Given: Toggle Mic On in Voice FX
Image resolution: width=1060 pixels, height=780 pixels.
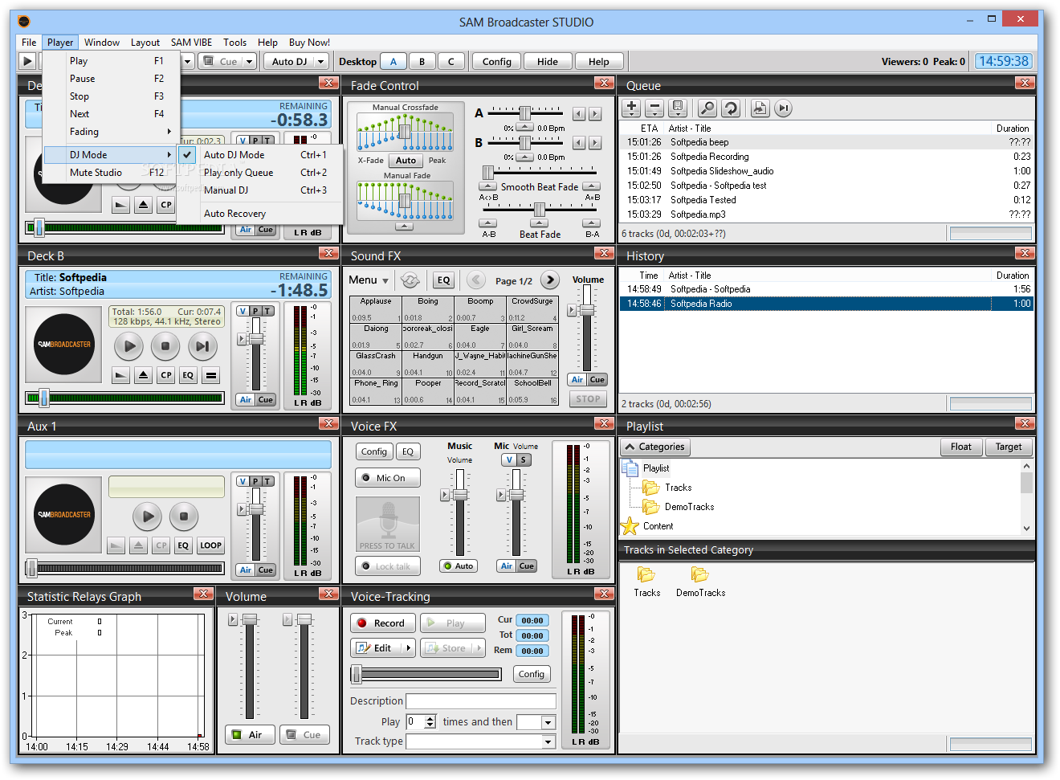Looking at the screenshot, I should tap(387, 478).
